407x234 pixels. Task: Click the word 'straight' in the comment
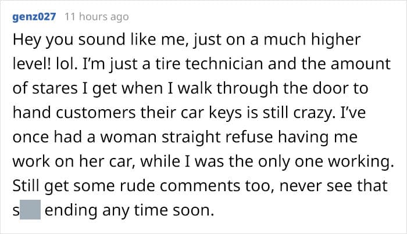coord(191,138)
